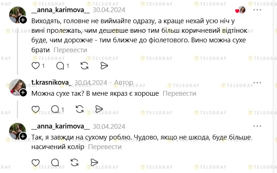Screen dimensions: 277x173
Task: Open three-dot menu on last comment
Action: pyautogui.click(x=257, y=127)
